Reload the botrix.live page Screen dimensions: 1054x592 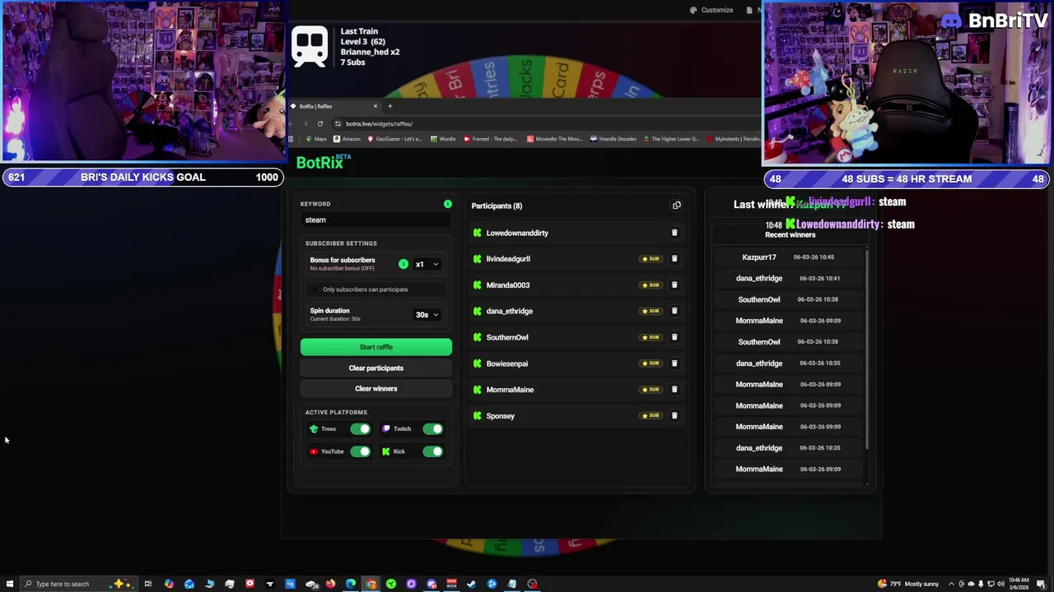point(320,123)
